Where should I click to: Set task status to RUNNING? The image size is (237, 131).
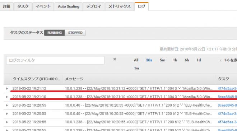[55, 33]
